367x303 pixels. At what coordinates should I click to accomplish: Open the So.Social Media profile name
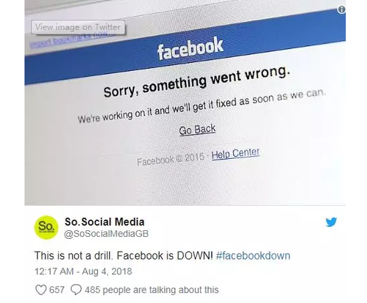104,222
